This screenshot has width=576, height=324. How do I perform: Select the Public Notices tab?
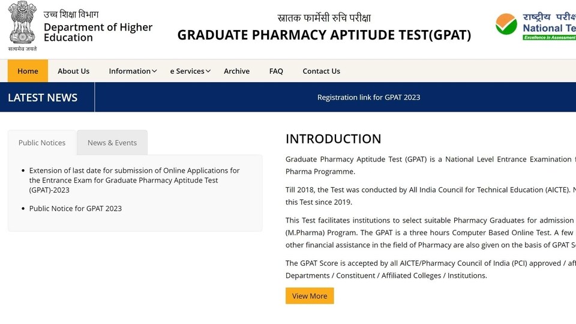tap(42, 143)
